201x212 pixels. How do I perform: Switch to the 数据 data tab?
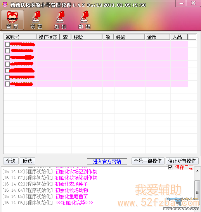tap(85, 20)
